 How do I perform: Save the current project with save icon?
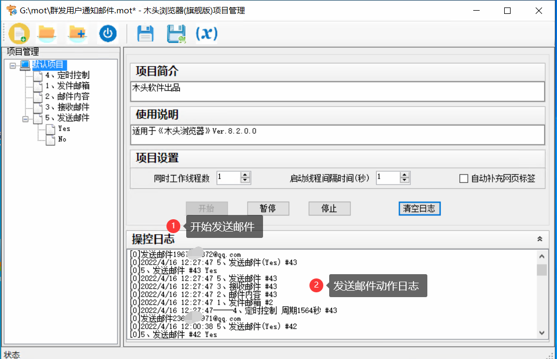(x=145, y=33)
